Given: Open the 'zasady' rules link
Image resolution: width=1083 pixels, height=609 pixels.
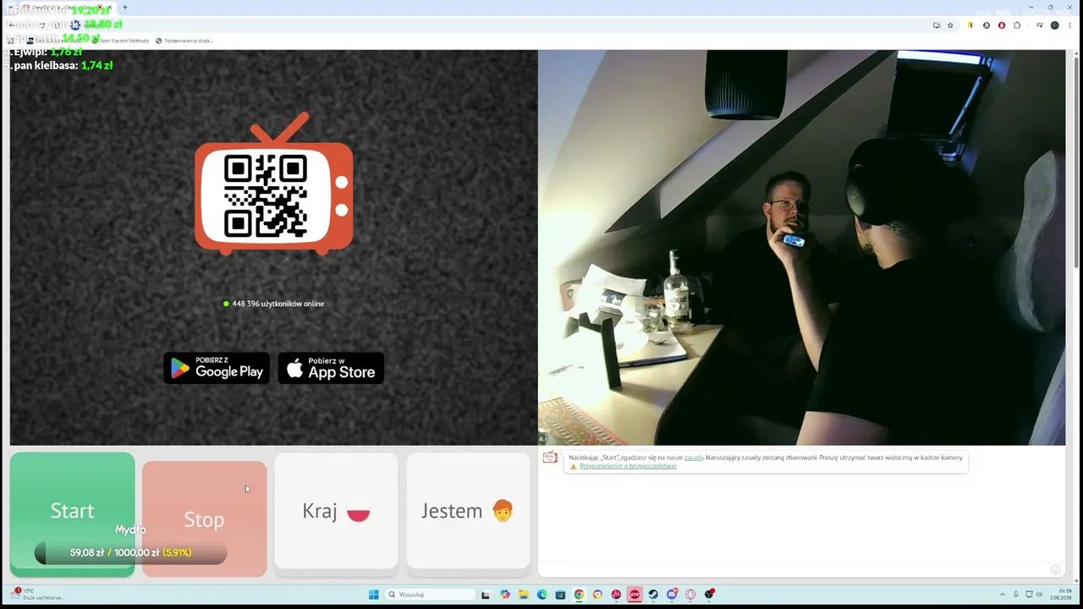Looking at the screenshot, I should 694,458.
